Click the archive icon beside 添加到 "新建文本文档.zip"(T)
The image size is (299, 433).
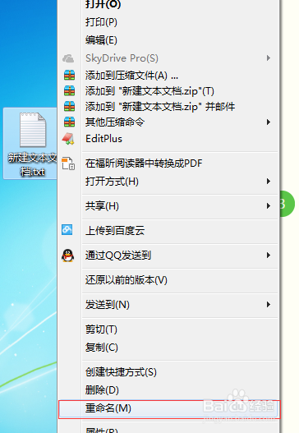69,91
